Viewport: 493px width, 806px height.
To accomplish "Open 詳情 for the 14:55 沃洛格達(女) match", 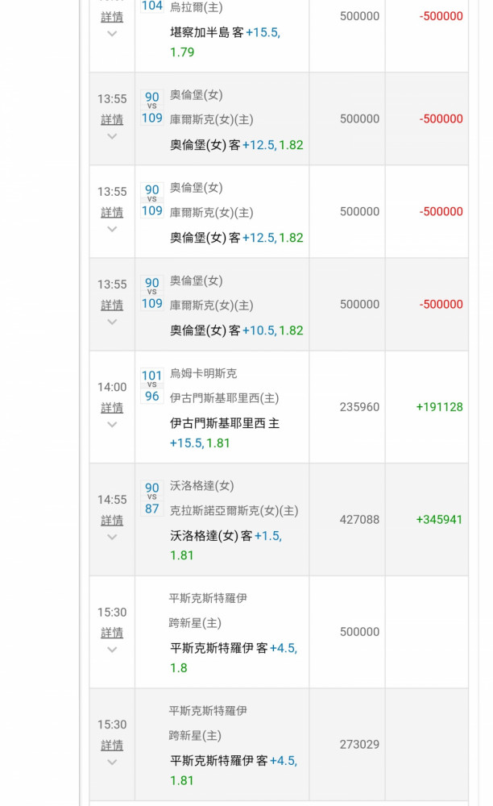I will 112,521.
